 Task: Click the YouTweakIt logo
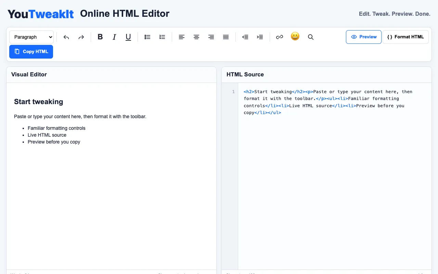point(41,14)
